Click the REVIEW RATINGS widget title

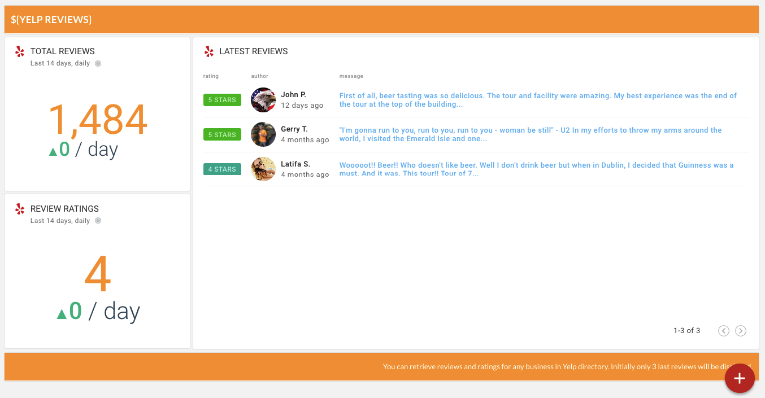tap(64, 209)
